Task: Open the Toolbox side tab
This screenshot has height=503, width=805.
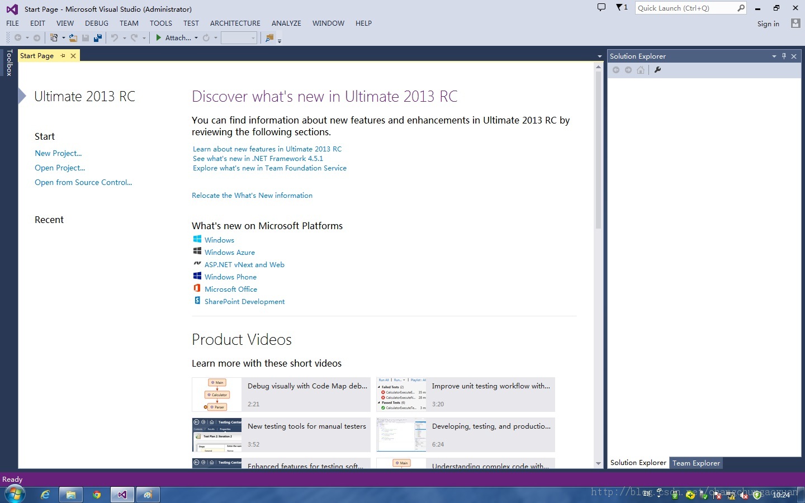Action: [9, 63]
